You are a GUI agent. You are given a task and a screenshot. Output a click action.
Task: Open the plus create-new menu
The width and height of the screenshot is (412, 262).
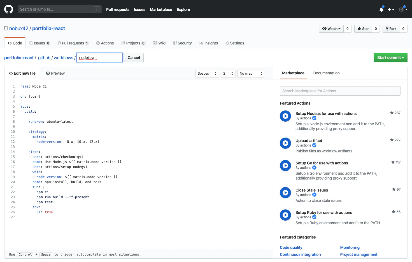[391, 10]
